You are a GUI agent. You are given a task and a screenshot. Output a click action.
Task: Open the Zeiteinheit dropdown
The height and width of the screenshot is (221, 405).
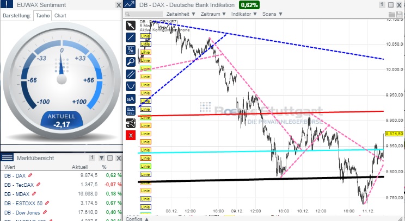point(181,14)
